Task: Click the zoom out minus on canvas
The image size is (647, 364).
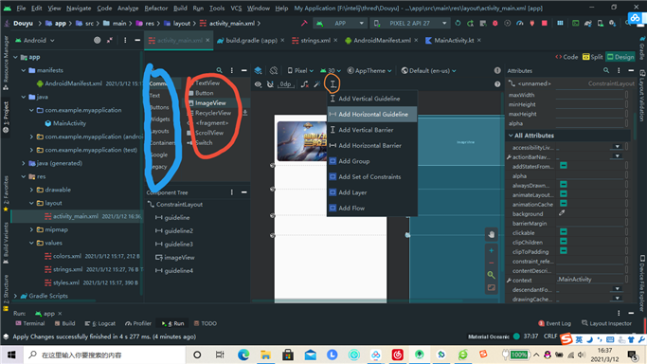Action: coord(491,263)
